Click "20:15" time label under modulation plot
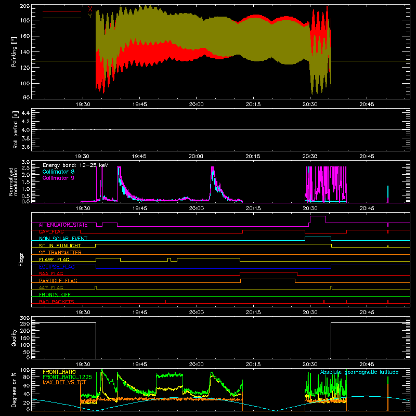The height and width of the screenshot is (416, 416). (x=253, y=209)
